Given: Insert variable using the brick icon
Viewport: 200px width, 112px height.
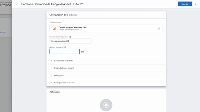Looking at the screenshot, I should (82, 51).
